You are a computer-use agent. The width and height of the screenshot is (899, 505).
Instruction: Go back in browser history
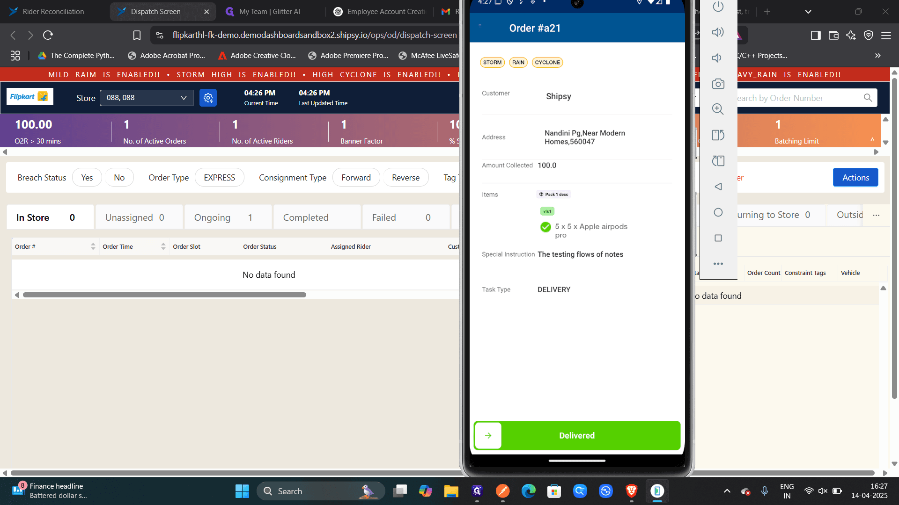[x=13, y=35]
